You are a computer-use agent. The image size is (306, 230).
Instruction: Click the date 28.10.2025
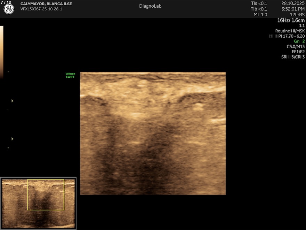(293, 3)
